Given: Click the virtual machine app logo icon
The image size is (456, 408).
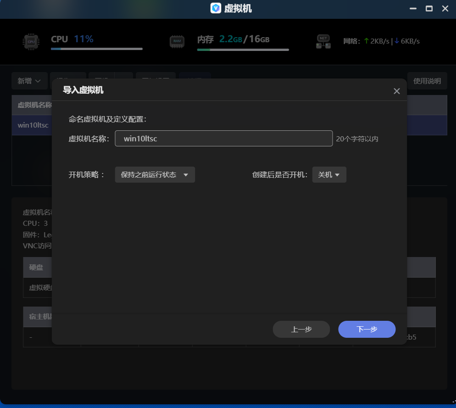Looking at the screenshot, I should point(216,8).
